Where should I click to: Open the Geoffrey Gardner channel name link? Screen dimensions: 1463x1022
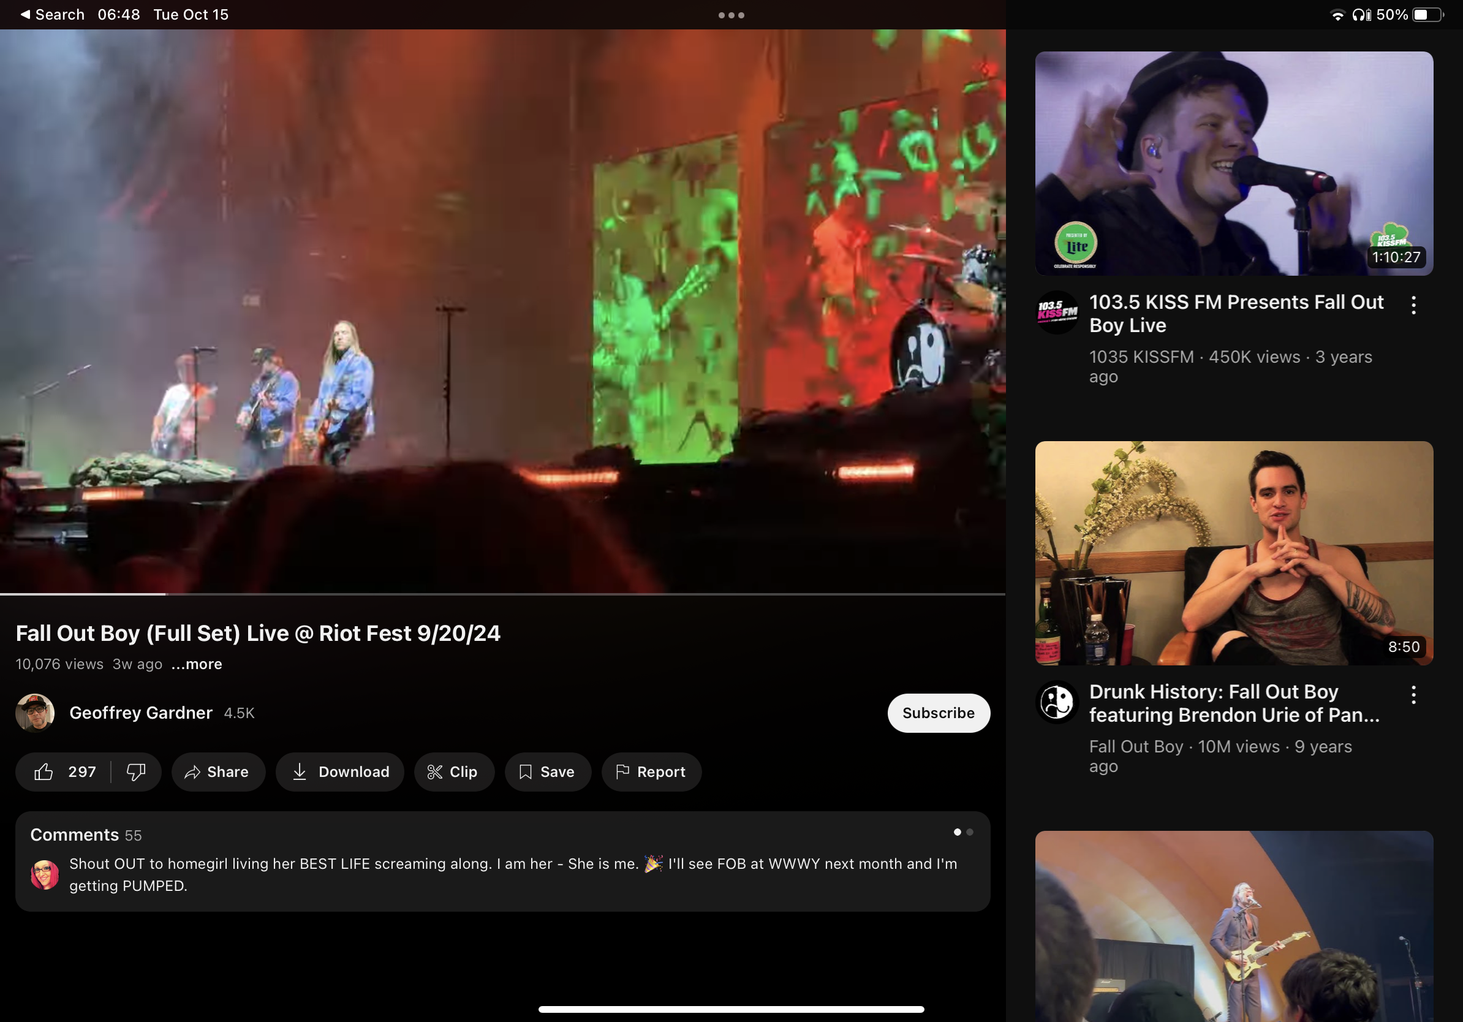[141, 713]
